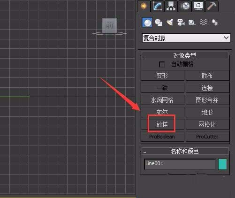
Task: Collapse the 名称和颜色 rollout
Action: coord(185,151)
